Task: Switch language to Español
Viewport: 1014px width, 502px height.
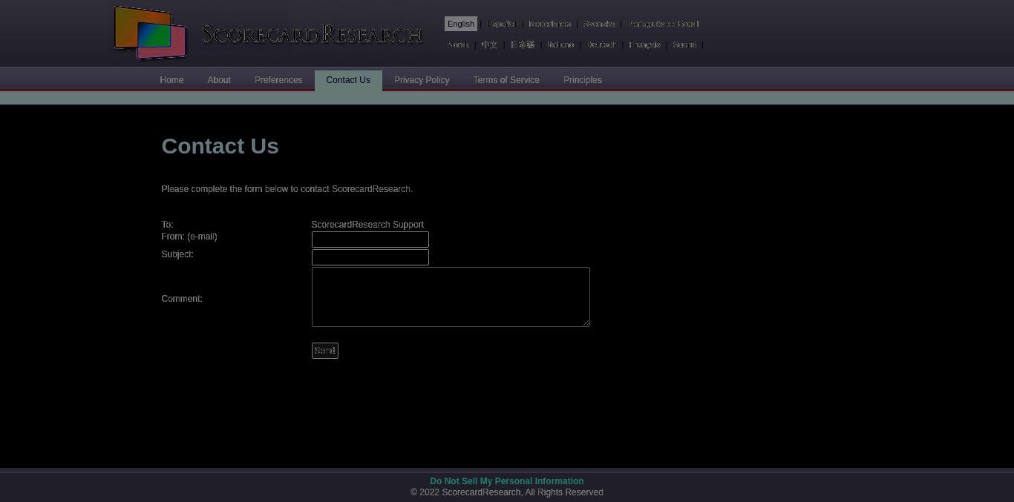Action: (x=501, y=24)
